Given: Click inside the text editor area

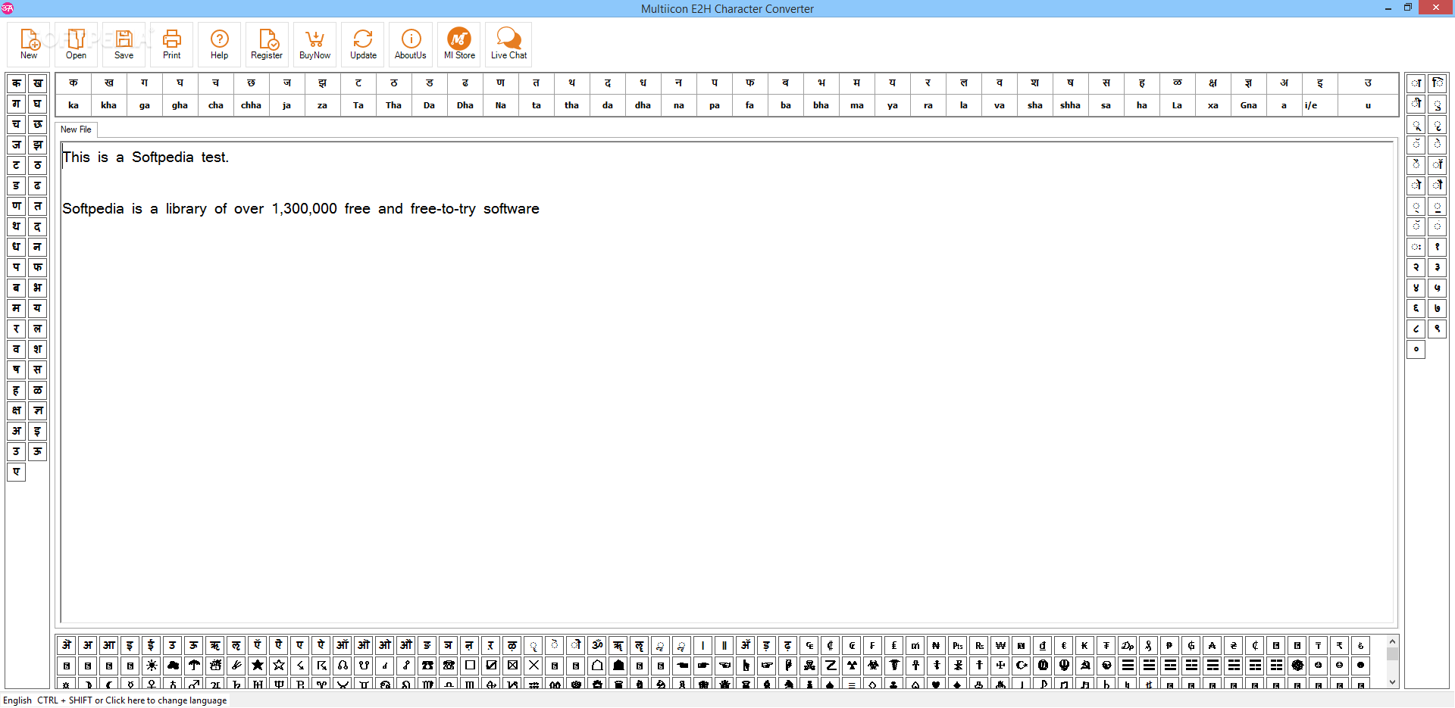Looking at the screenshot, I should pyautogui.click(x=727, y=382).
